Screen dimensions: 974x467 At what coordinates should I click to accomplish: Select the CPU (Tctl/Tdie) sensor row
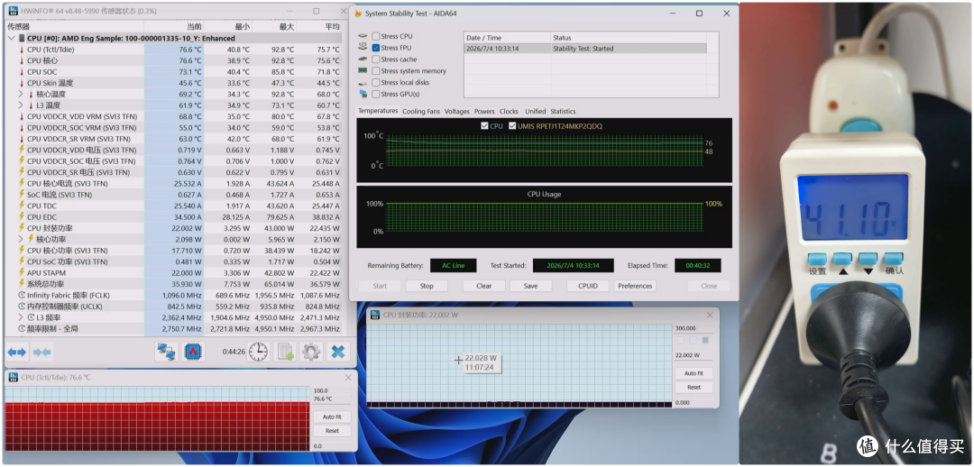click(x=174, y=50)
